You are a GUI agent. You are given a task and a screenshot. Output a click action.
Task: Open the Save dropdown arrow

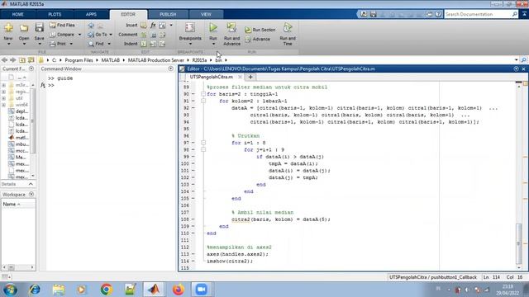coord(39,44)
